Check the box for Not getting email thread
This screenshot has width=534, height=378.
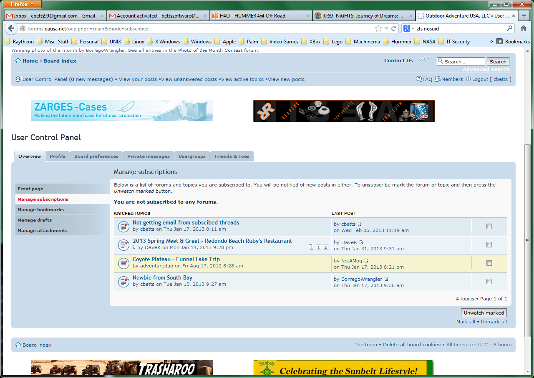pyautogui.click(x=489, y=227)
